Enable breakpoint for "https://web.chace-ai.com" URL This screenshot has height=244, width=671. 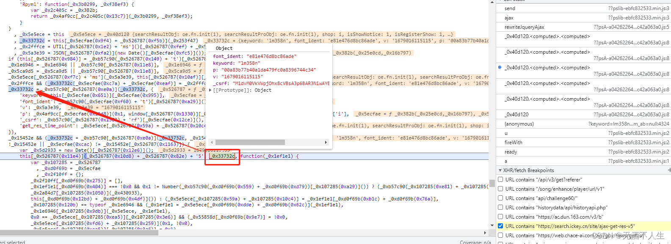[500, 236]
